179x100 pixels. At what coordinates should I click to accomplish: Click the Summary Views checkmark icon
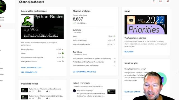pos(114,36)
